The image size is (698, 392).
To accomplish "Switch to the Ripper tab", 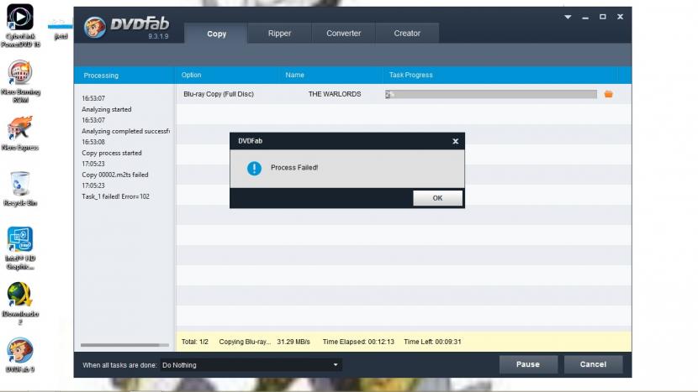I will click(279, 34).
